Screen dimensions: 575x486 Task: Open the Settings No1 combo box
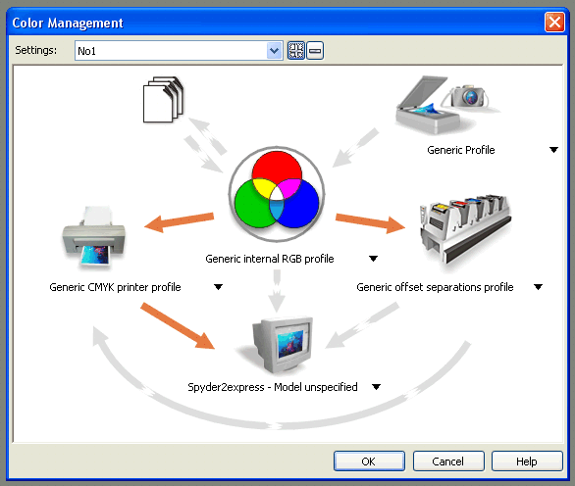pyautogui.click(x=179, y=51)
